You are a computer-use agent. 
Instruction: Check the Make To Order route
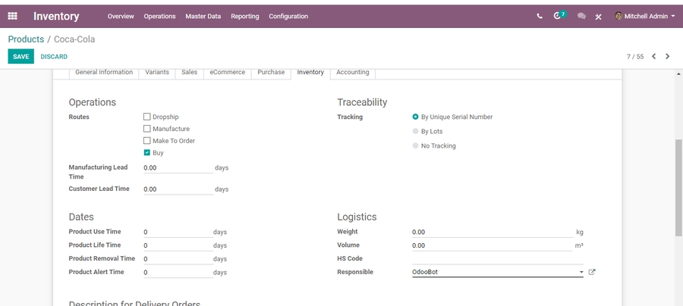pos(147,141)
